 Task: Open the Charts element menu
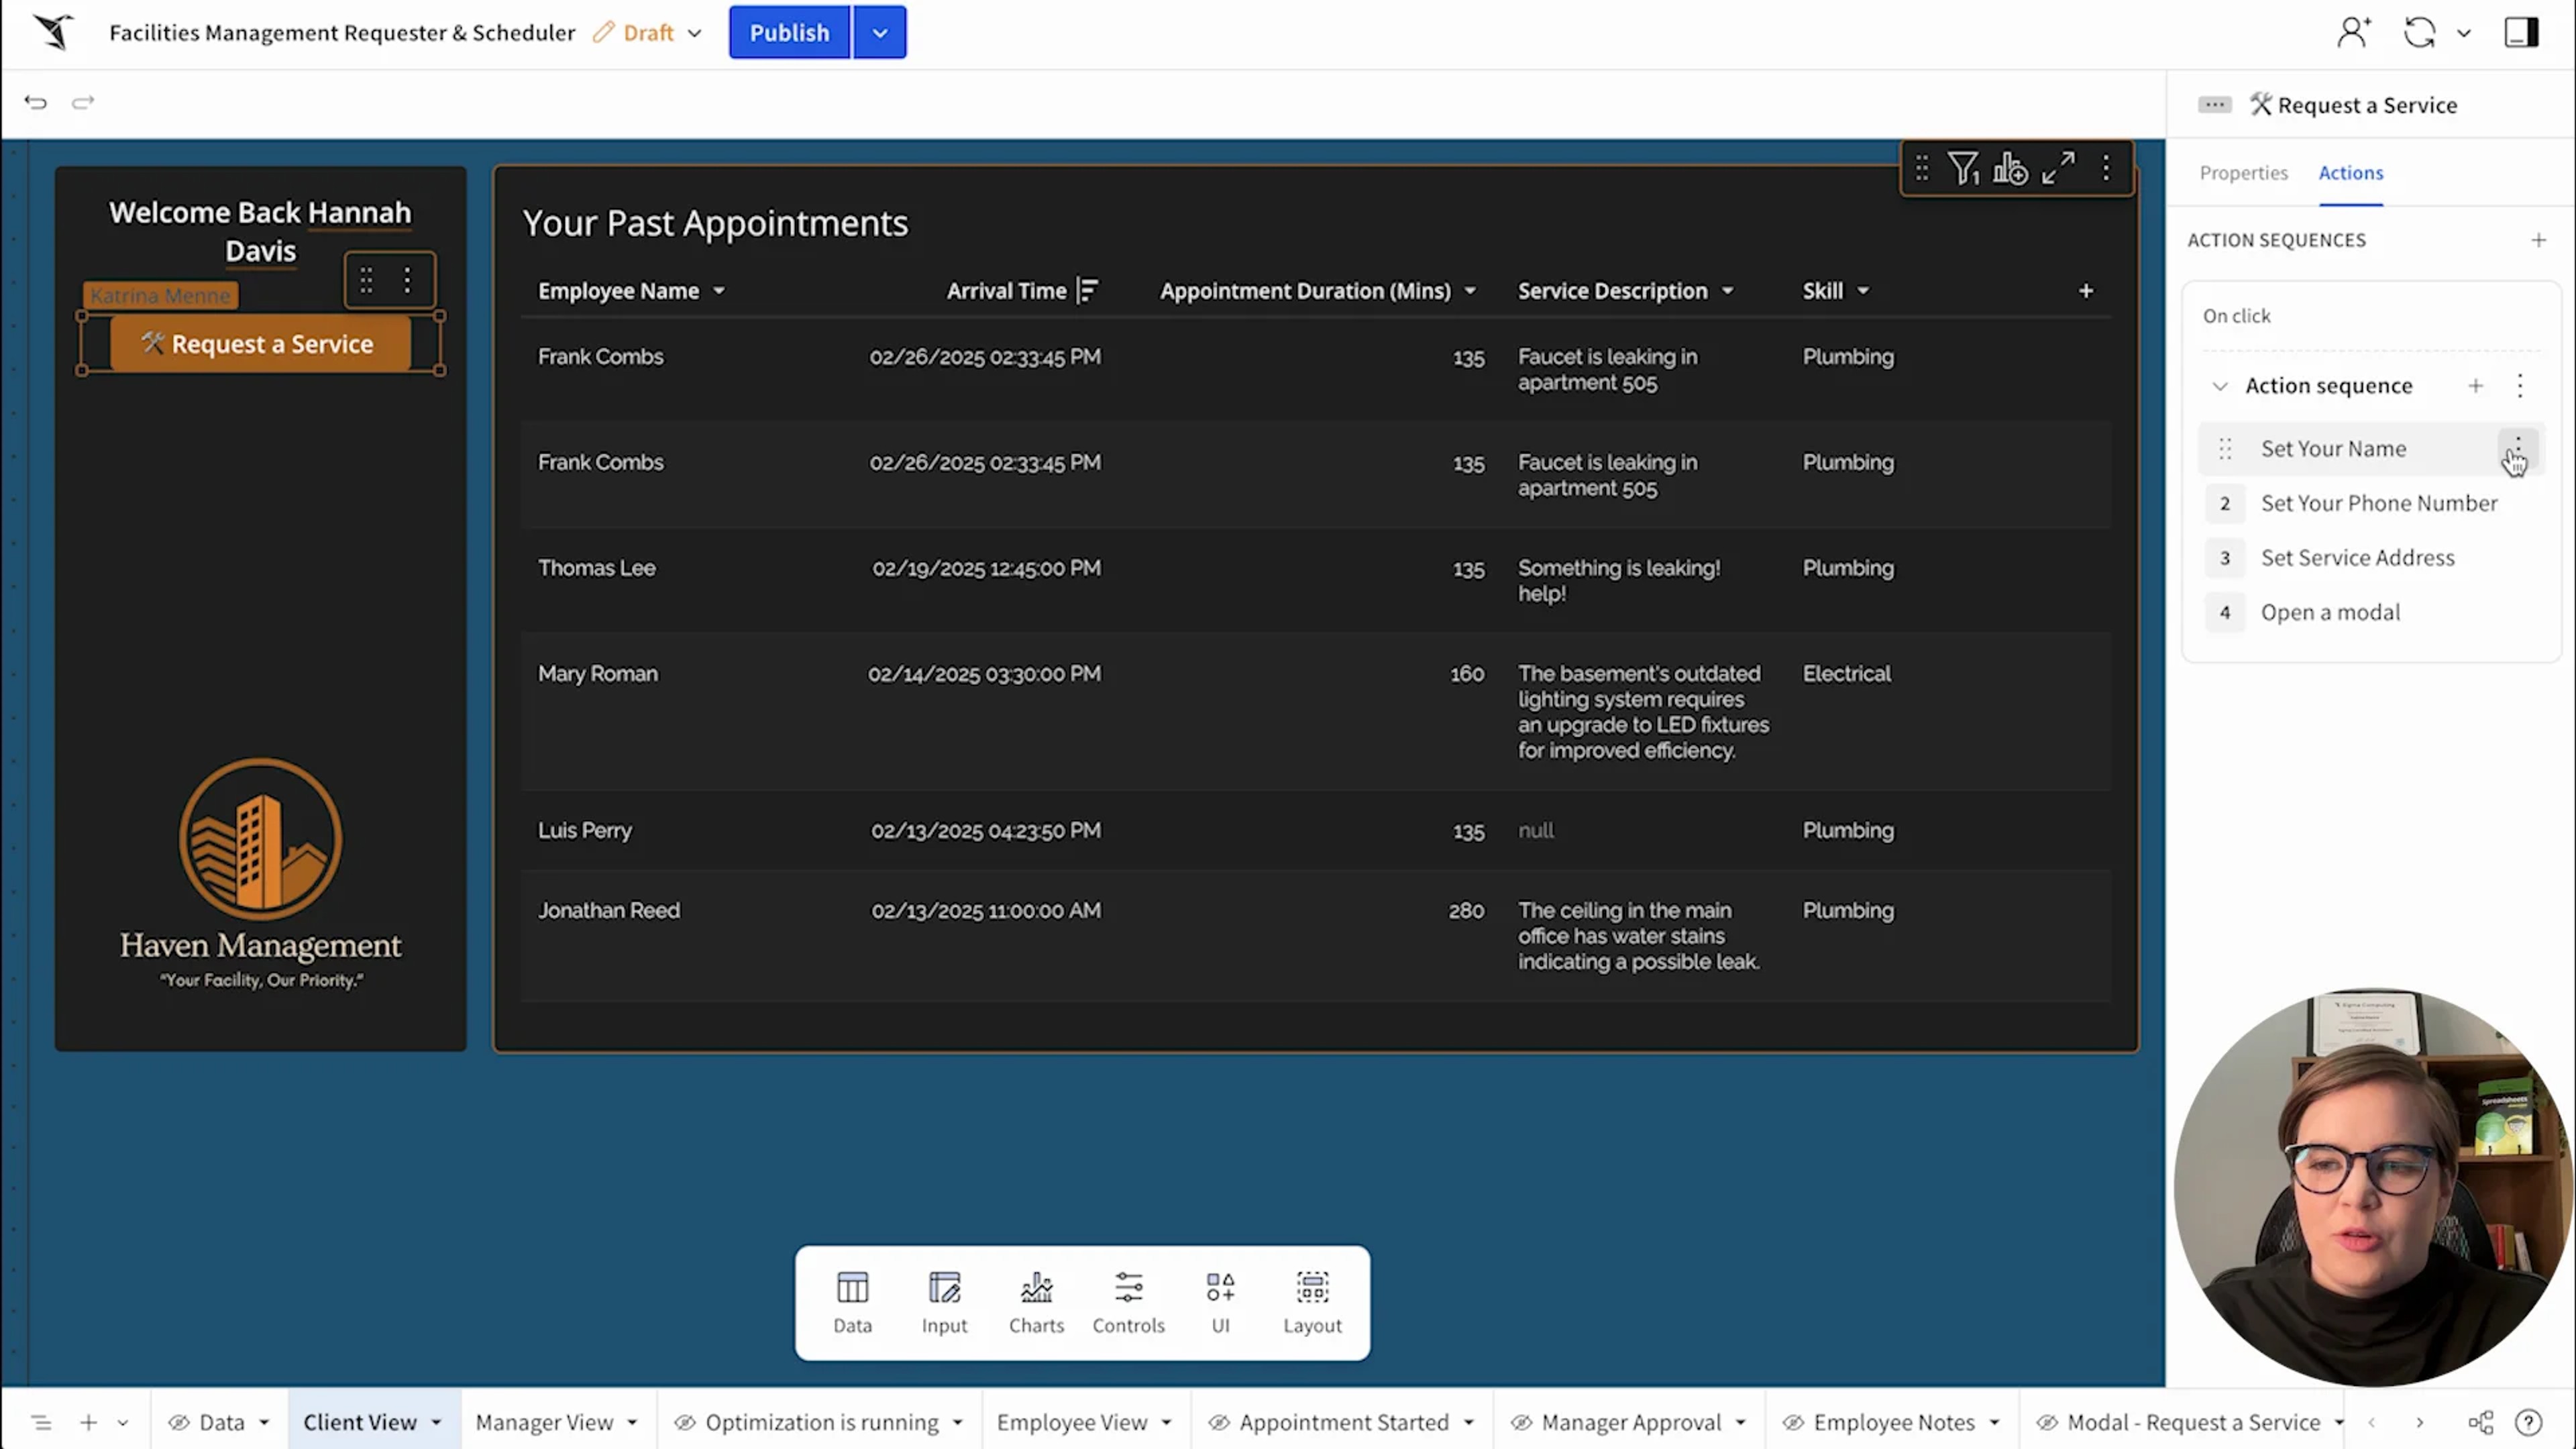tap(1036, 1302)
